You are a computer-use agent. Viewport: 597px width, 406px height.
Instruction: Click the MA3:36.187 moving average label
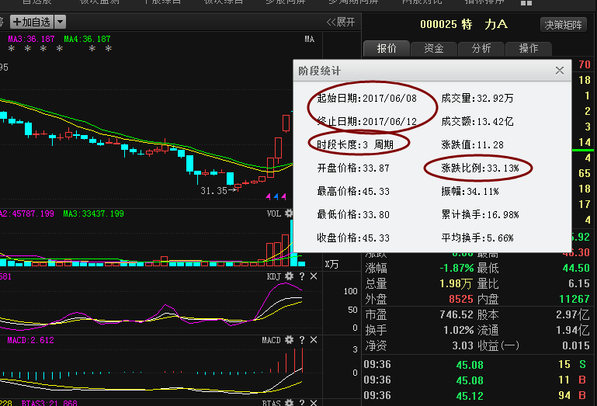[x=31, y=39]
